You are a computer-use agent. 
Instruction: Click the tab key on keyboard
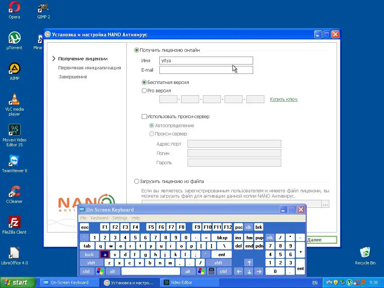[x=87, y=246]
